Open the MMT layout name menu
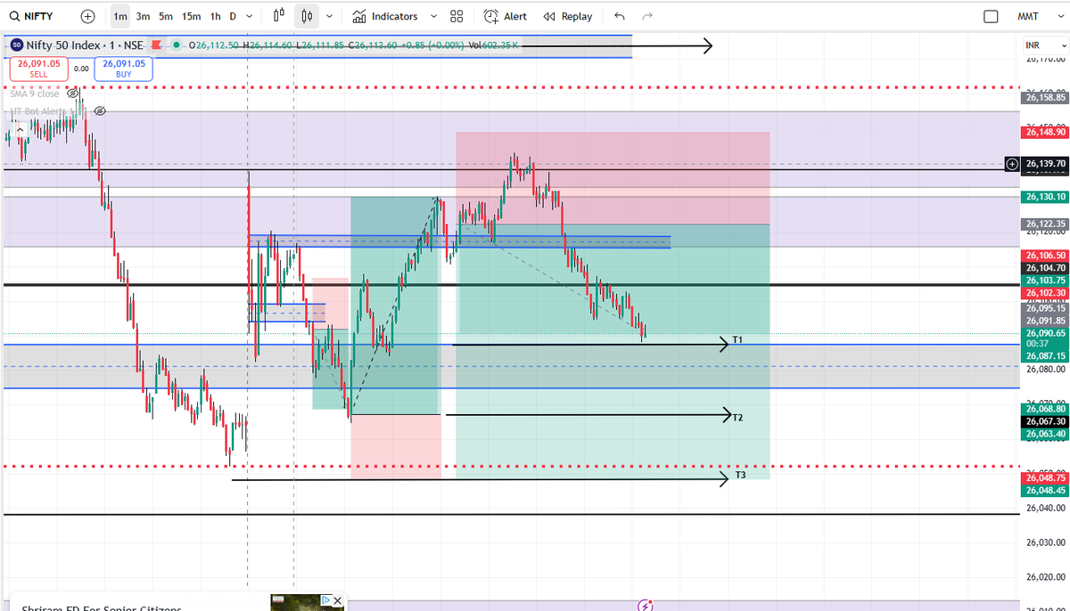Image resolution: width=1070 pixels, height=611 pixels. (1027, 16)
